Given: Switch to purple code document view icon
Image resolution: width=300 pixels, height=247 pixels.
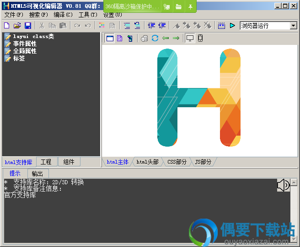Looking at the screenshot, I should [120, 38].
